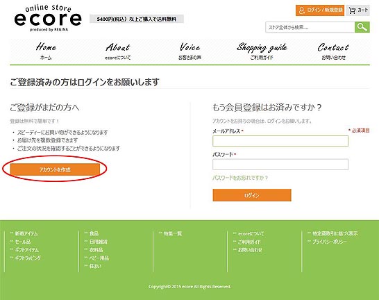Viewport: 379px width, 300px height.
Task: Click the ecore online store logo
Action: click(x=48, y=19)
